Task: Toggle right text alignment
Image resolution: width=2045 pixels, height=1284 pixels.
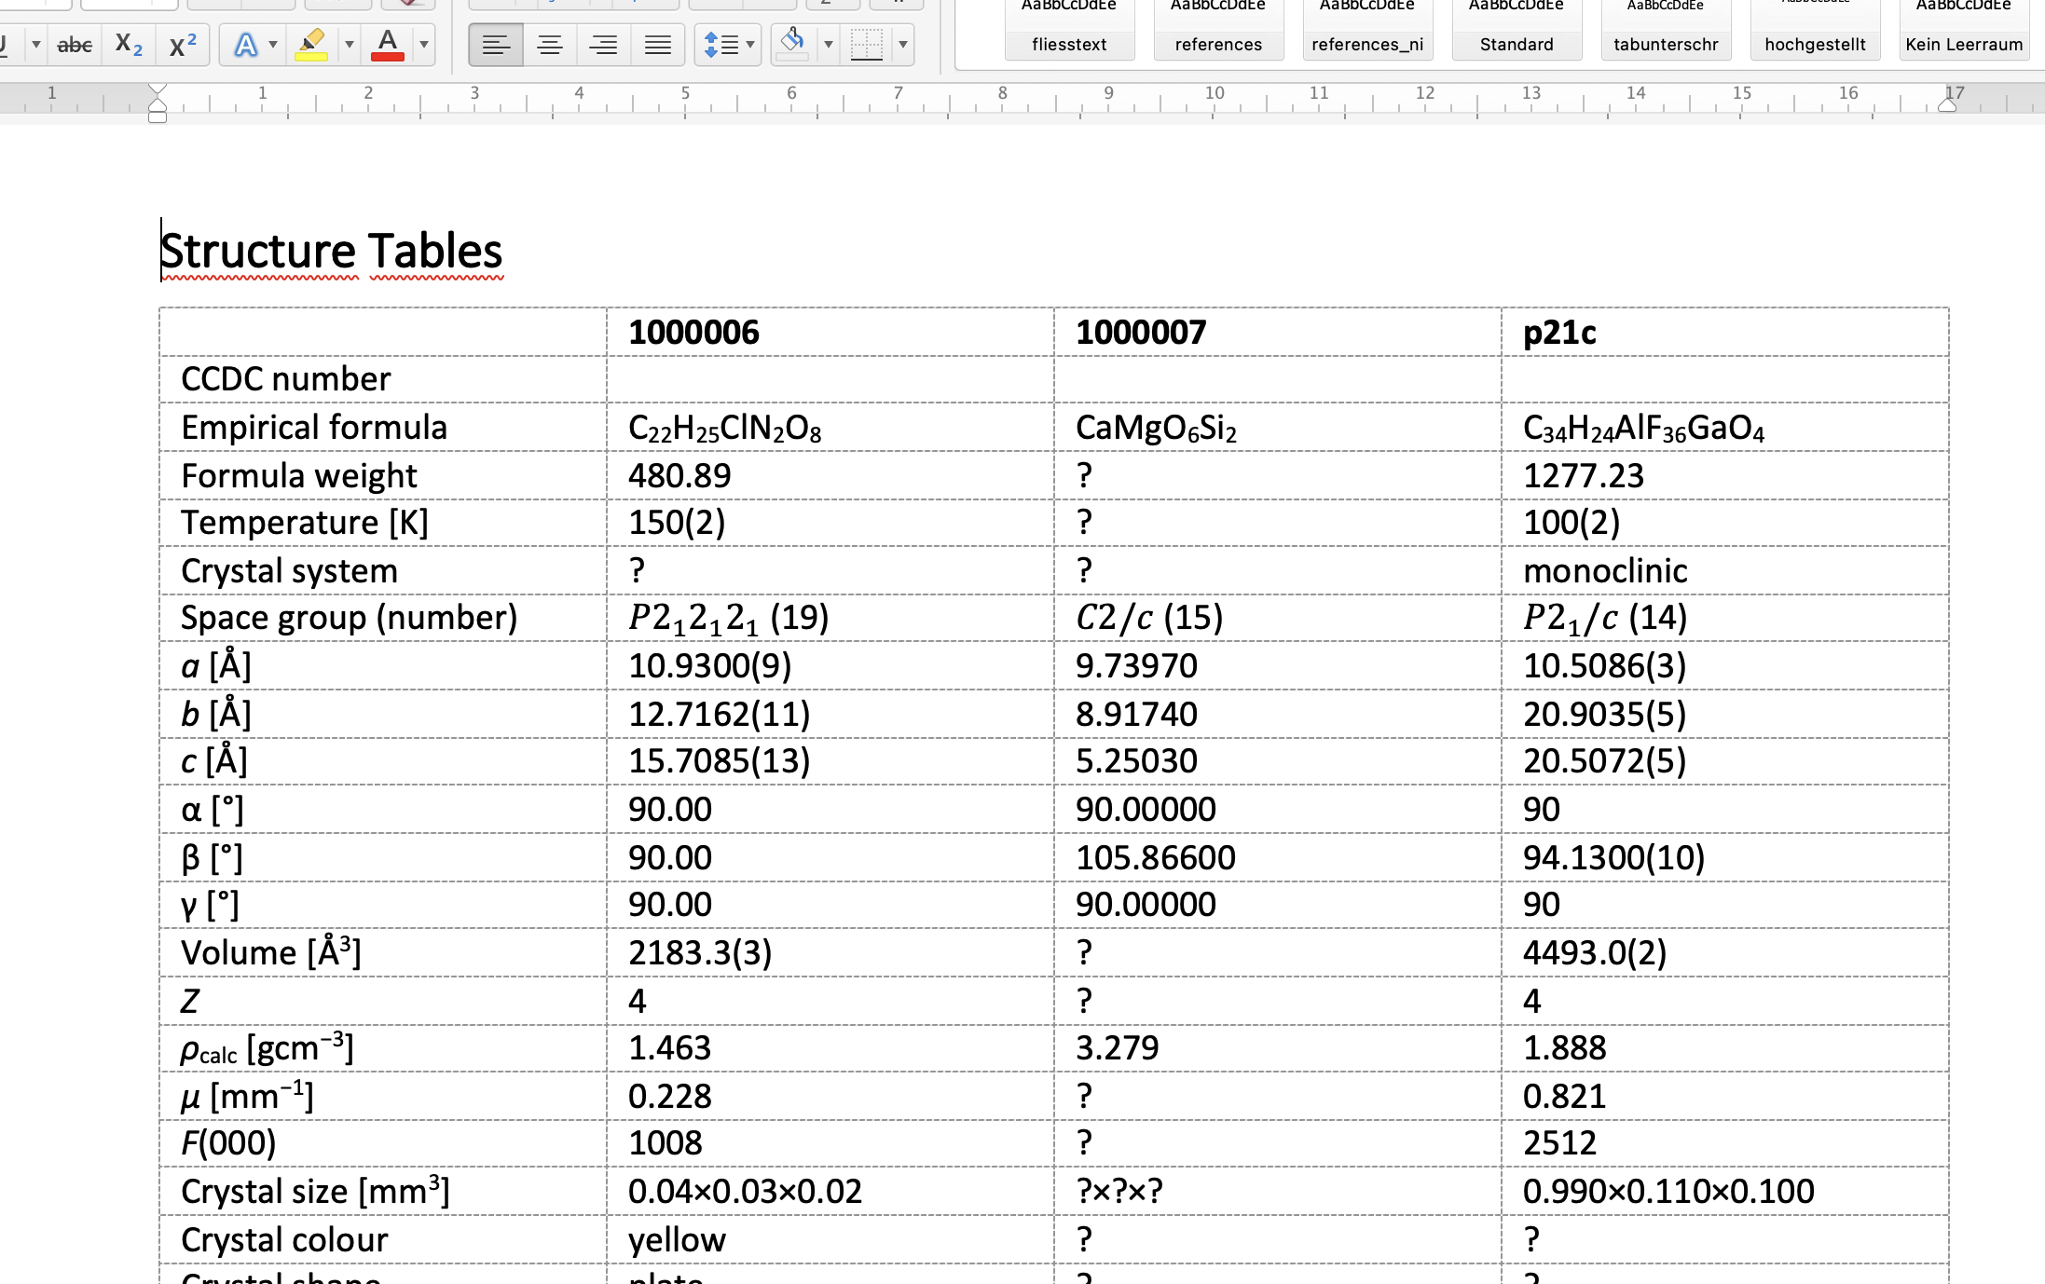Action: pyautogui.click(x=604, y=44)
